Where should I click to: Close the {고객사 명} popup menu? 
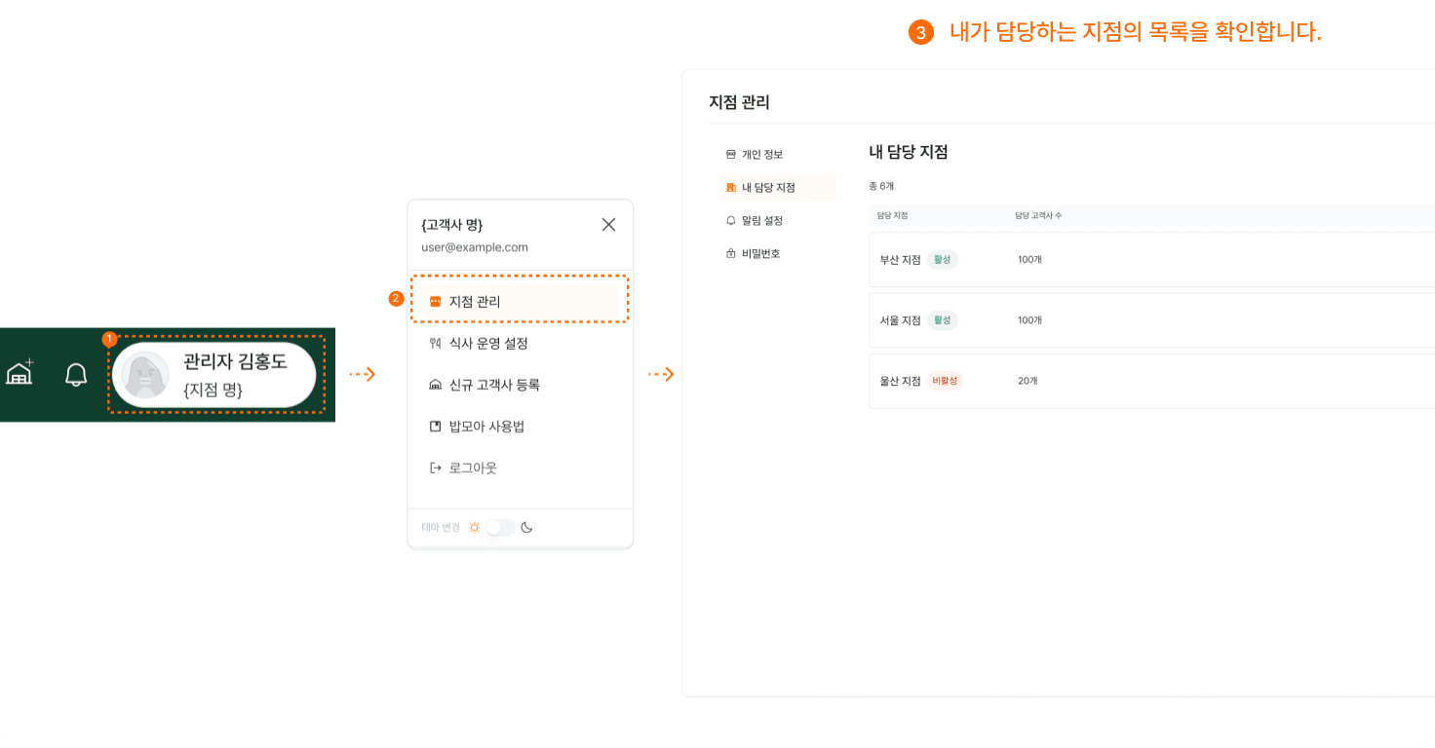(608, 224)
